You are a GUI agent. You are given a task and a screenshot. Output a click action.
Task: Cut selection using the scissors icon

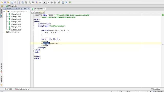point(19,2)
